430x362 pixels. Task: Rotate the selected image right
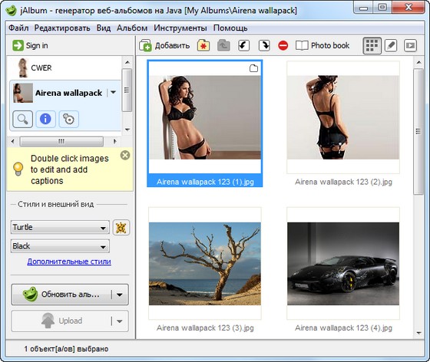(264, 45)
